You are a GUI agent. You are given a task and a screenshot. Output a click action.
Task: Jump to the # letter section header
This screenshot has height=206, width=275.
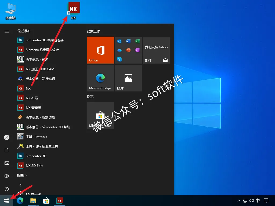(x=20, y=185)
